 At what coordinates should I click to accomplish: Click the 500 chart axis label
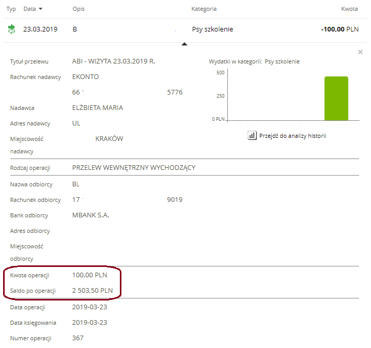(x=220, y=73)
